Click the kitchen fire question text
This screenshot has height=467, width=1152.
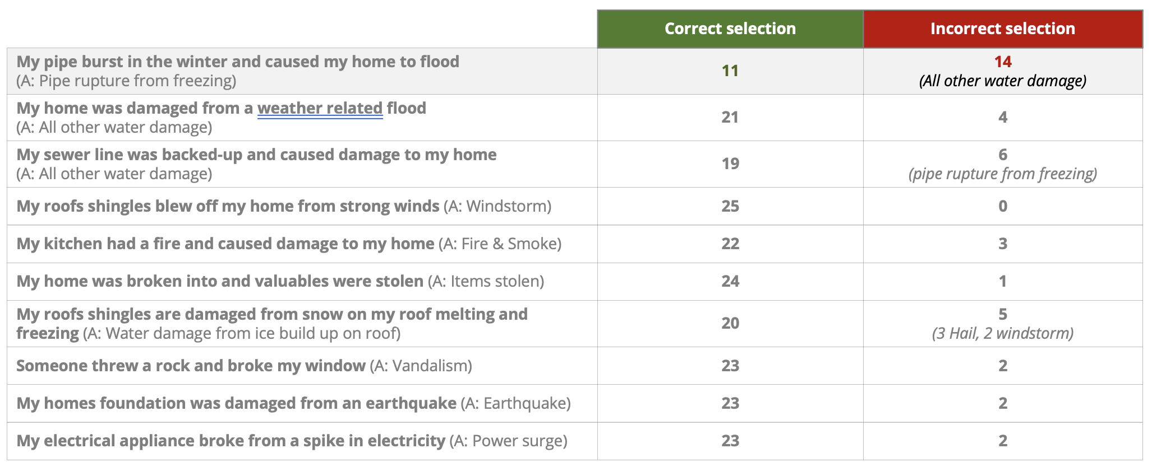pyautogui.click(x=225, y=244)
